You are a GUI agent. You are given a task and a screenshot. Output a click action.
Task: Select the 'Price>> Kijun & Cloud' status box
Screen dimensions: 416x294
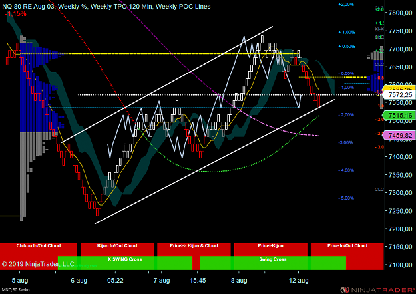[194, 249]
